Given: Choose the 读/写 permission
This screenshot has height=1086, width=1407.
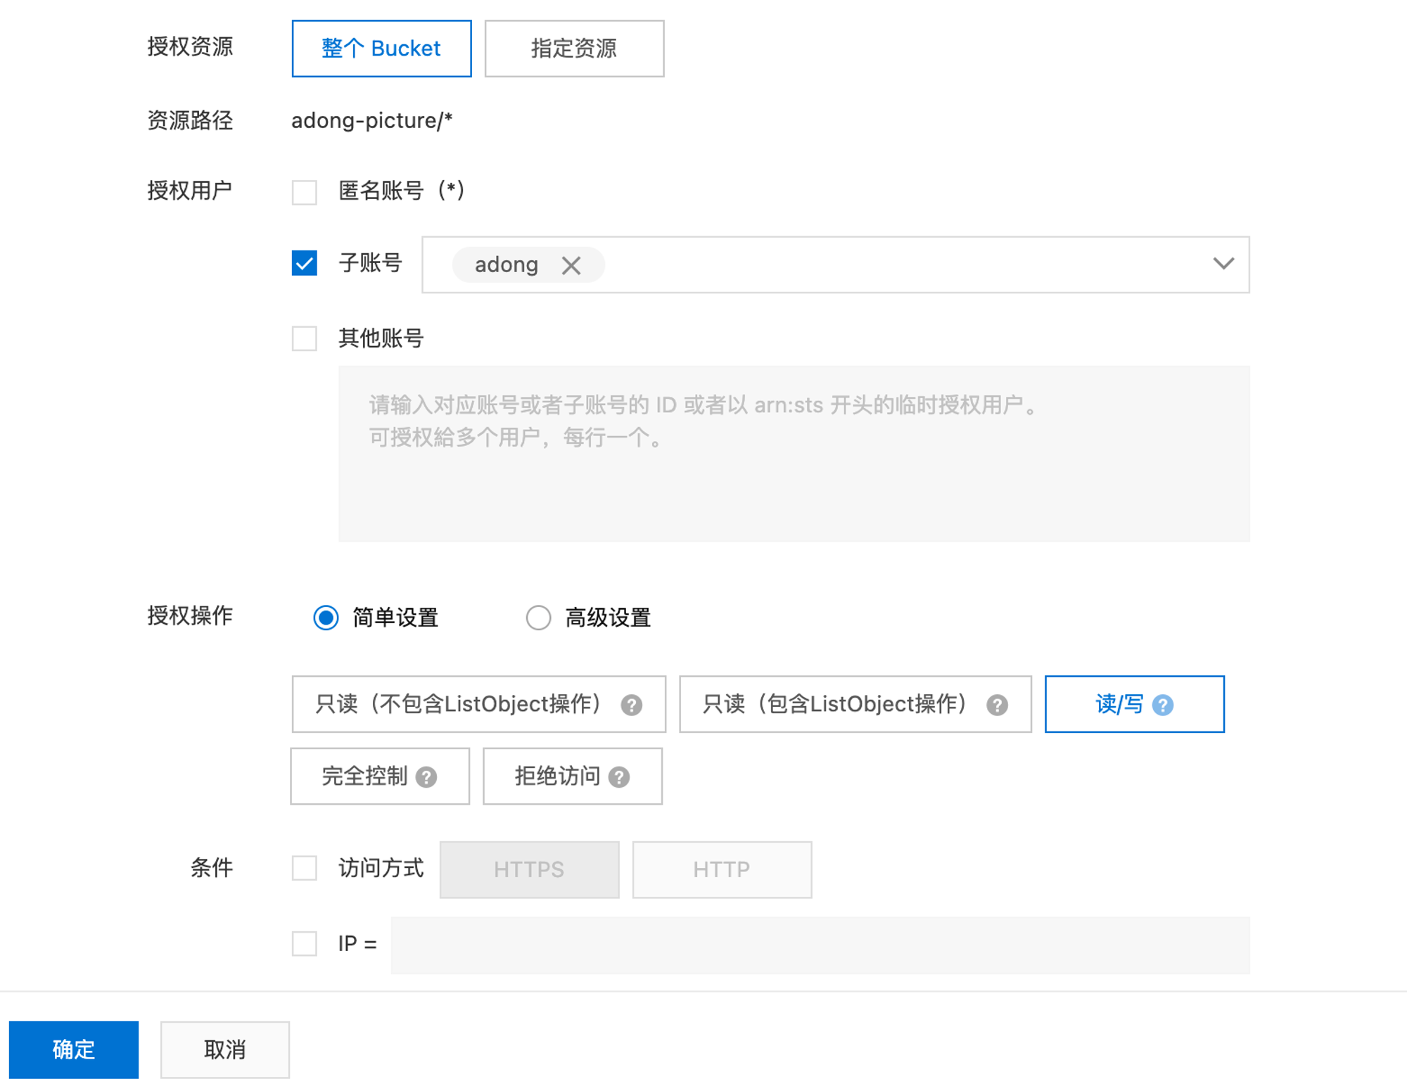Looking at the screenshot, I should tap(1134, 704).
